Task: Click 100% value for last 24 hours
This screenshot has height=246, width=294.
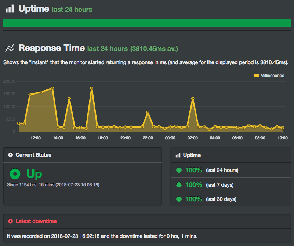Action: tap(193, 170)
